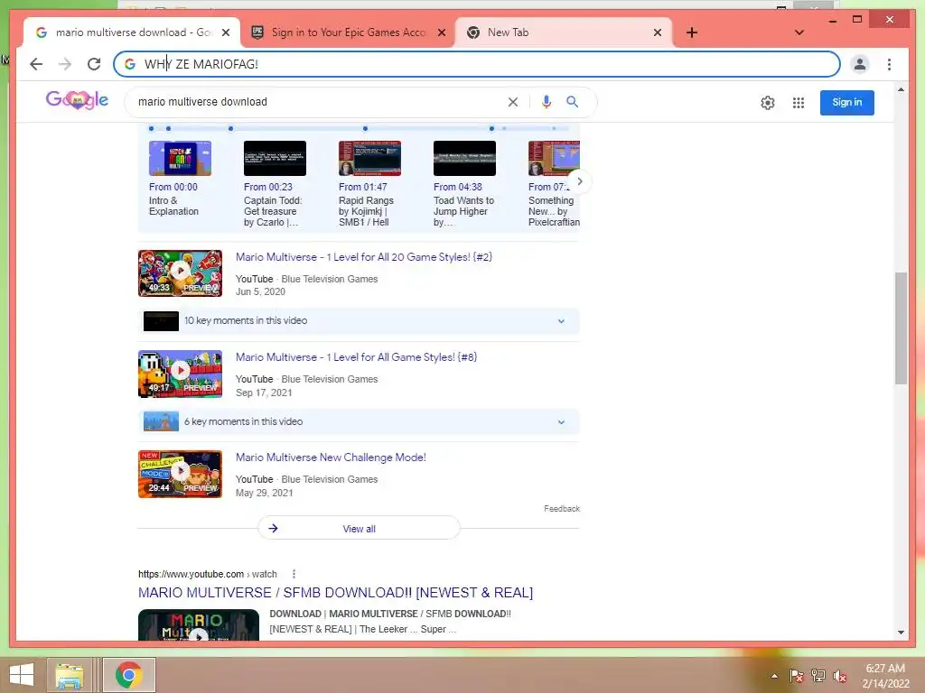The image size is (925, 693).
Task: Play the 29:44 Challenge Mode preview
Action: tap(180, 474)
